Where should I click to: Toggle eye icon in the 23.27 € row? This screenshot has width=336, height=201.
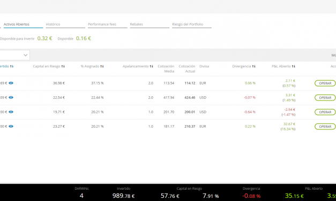(x=11, y=126)
